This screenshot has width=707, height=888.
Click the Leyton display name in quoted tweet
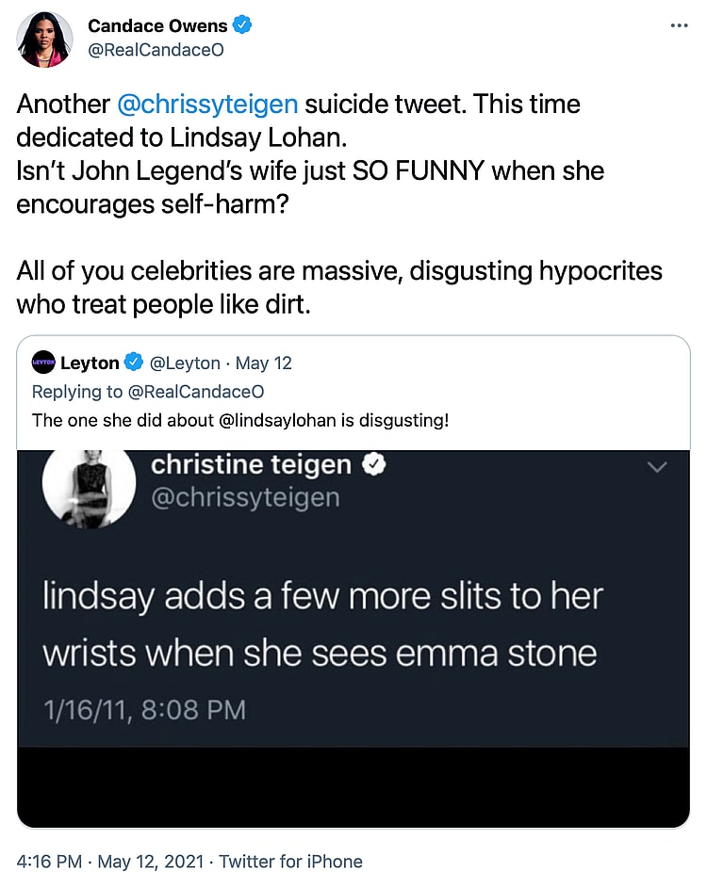pos(90,363)
